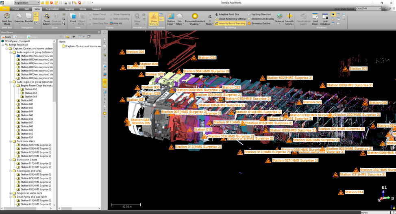
Task: Toggle Adaptive Point Size
Action: pyautogui.click(x=227, y=14)
